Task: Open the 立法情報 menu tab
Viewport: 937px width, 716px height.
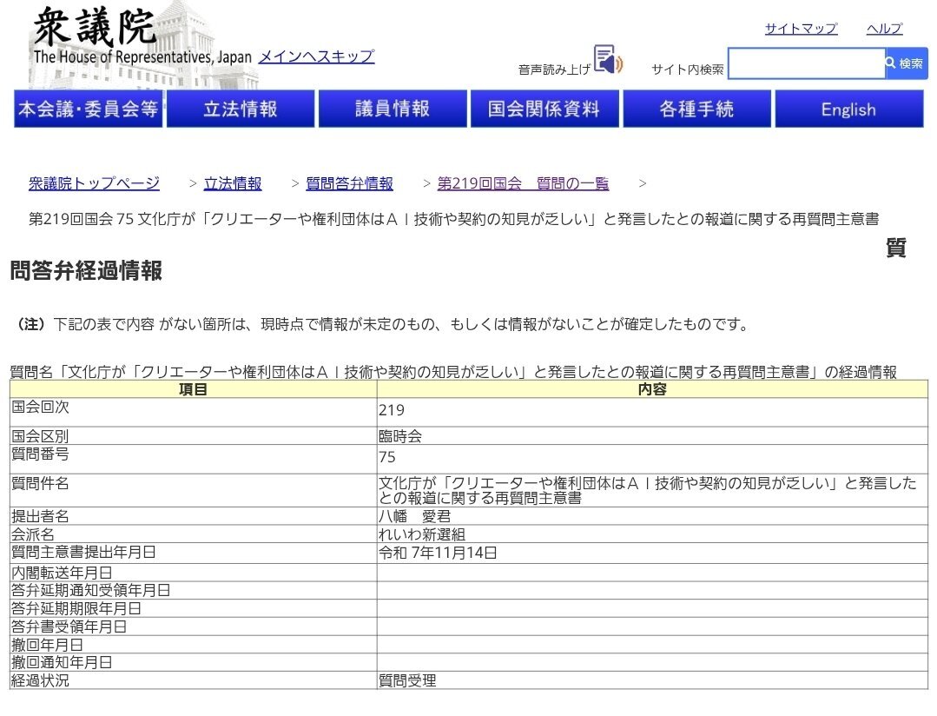Action: (x=241, y=109)
